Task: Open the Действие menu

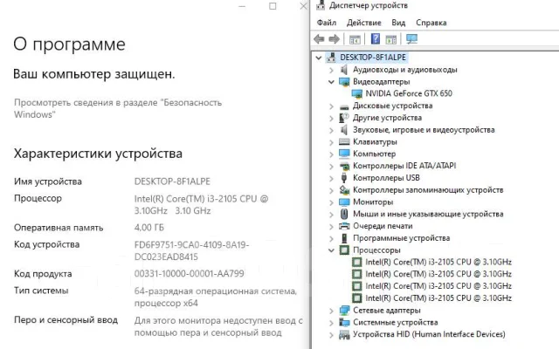Action: tap(363, 23)
